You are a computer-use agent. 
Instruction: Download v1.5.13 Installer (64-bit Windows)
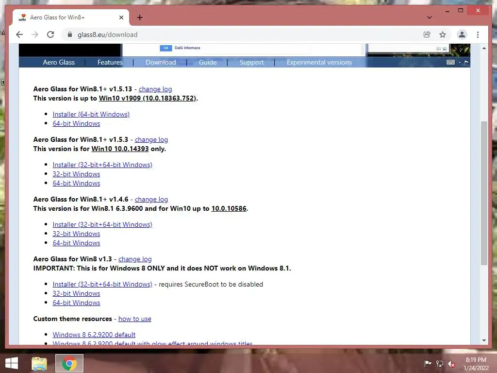(91, 114)
